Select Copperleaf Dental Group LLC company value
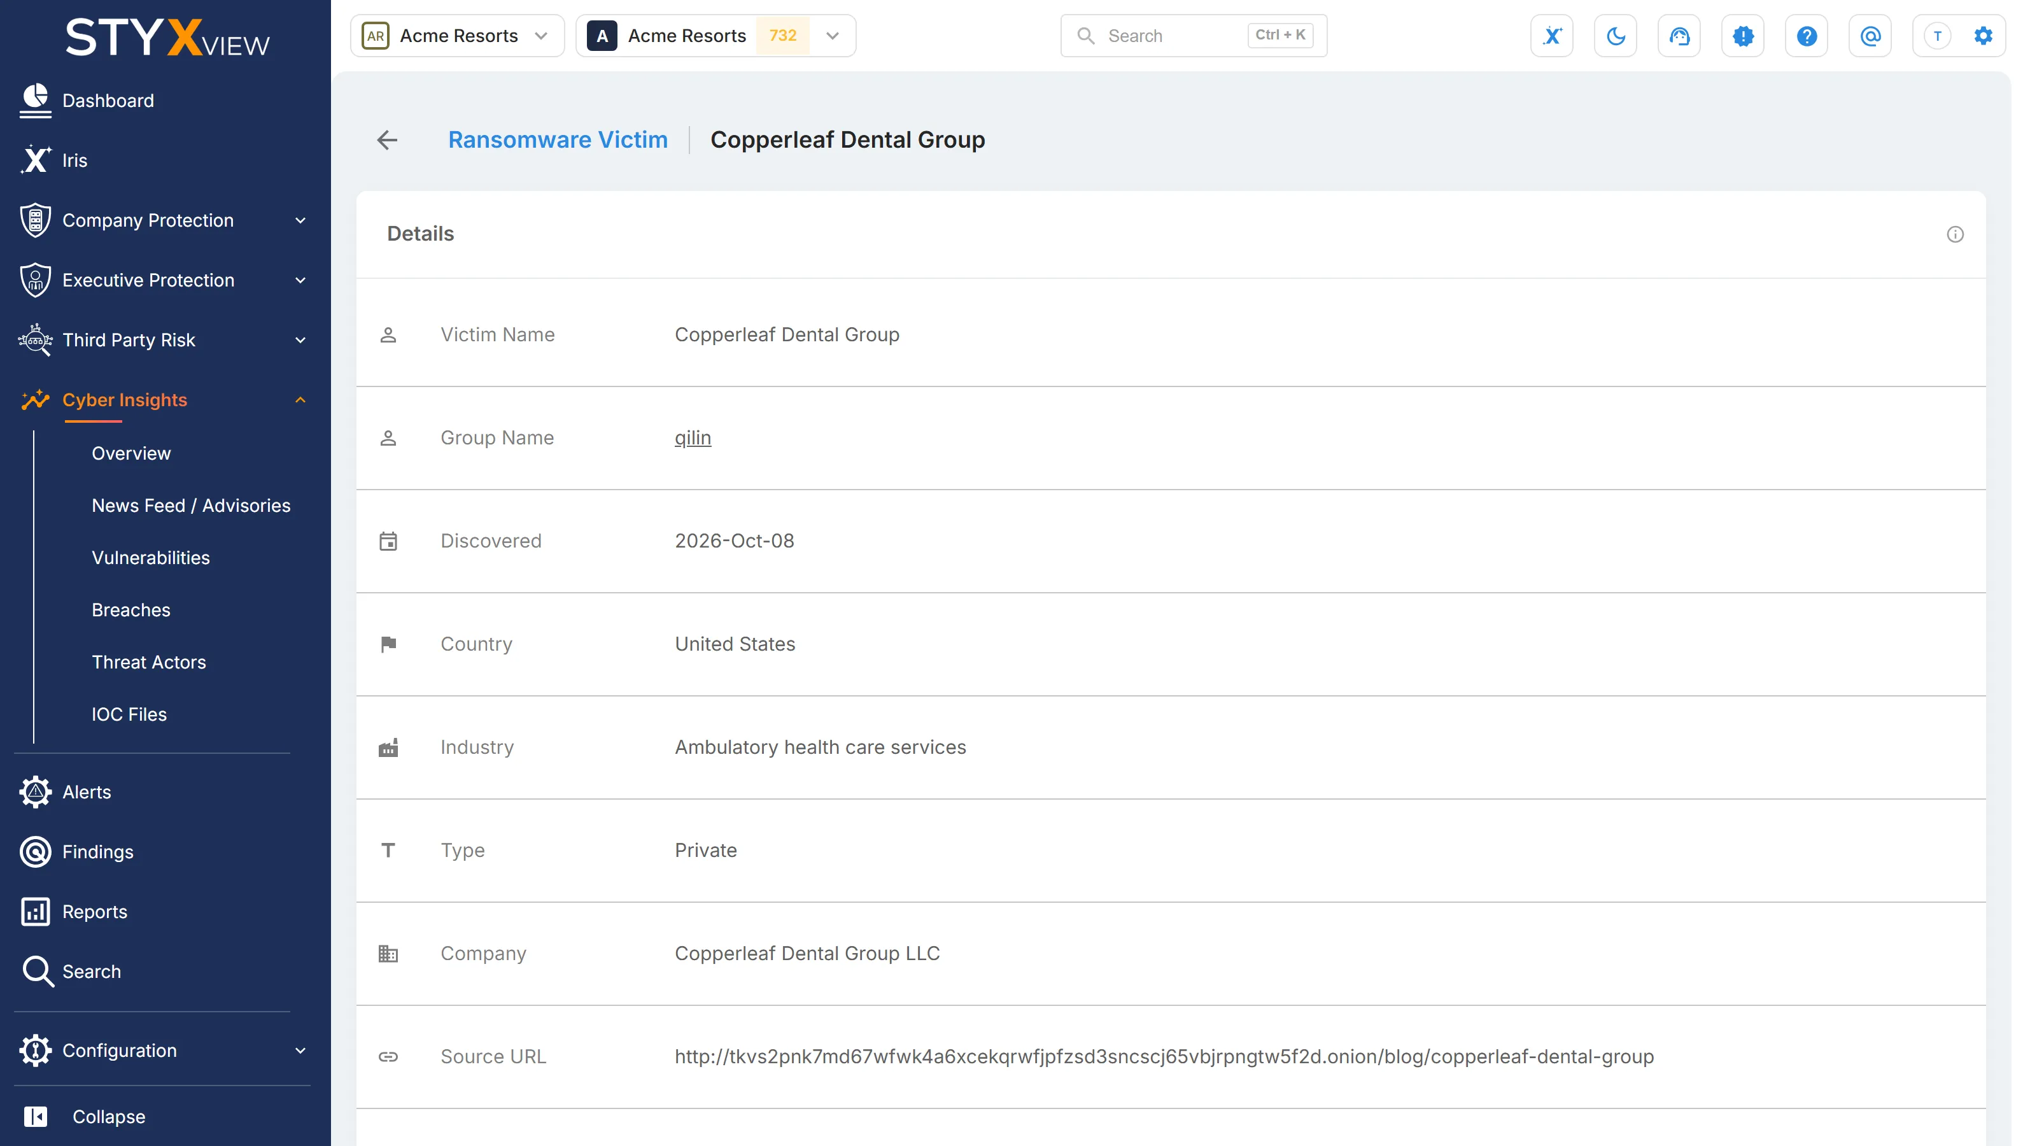The width and height of the screenshot is (2037, 1146). pyautogui.click(x=807, y=953)
